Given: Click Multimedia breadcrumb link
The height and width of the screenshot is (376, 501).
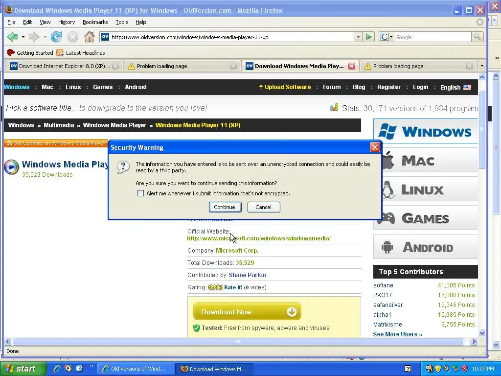Looking at the screenshot, I should pos(59,125).
